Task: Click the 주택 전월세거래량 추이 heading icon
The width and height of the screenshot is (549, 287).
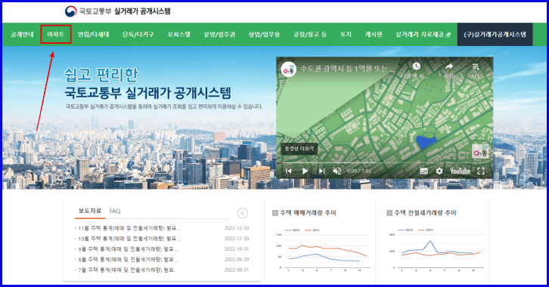Action: (x=389, y=213)
